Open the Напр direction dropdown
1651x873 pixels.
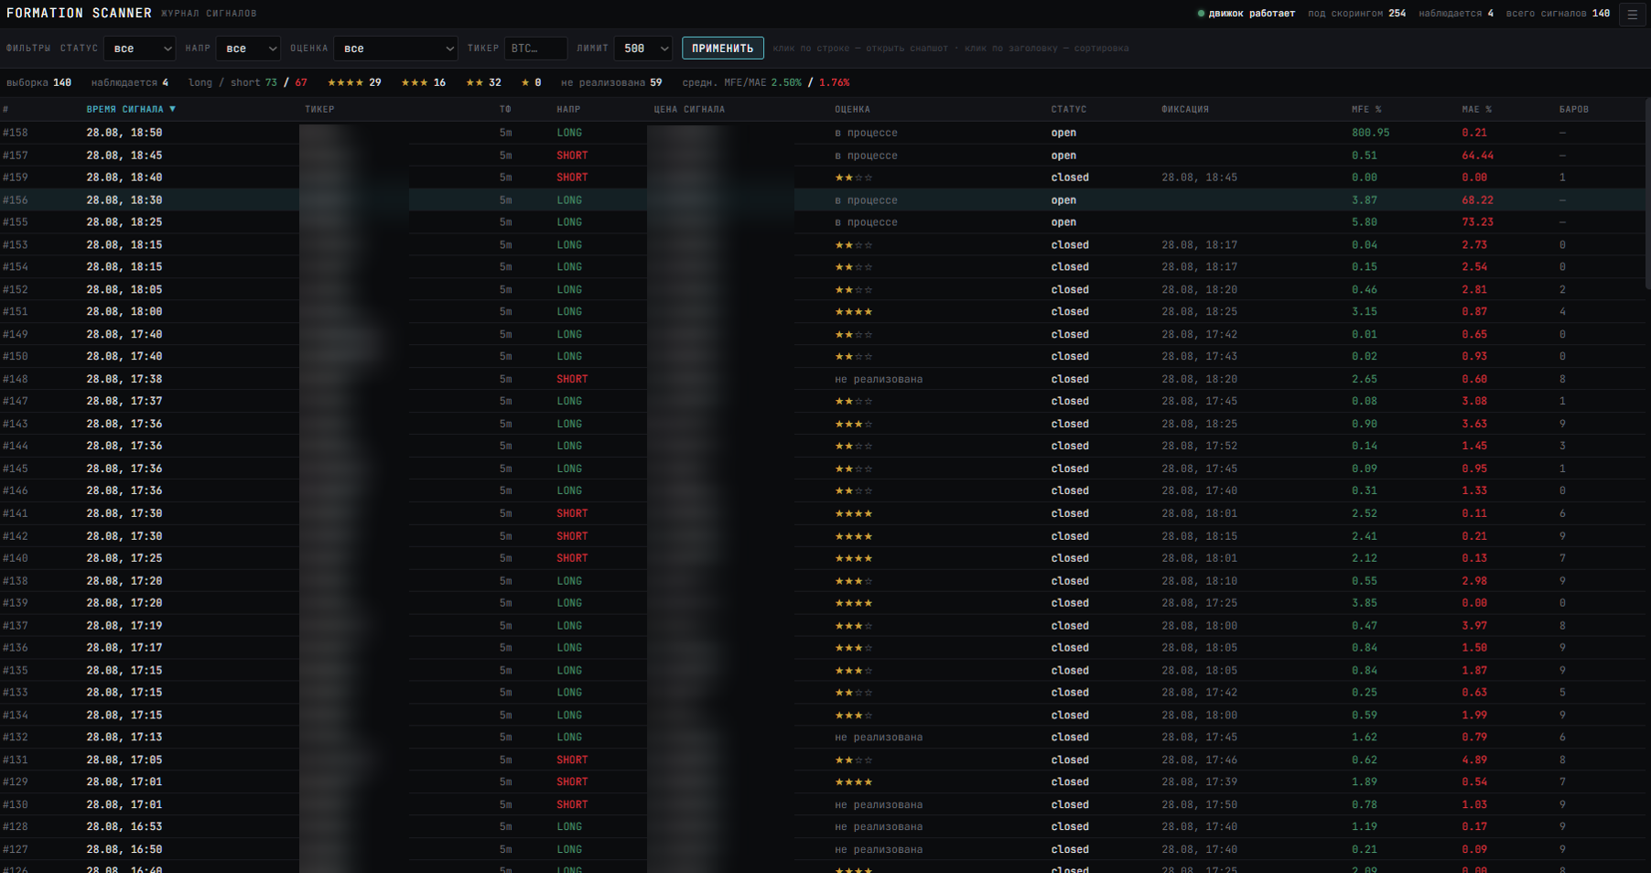tap(248, 48)
